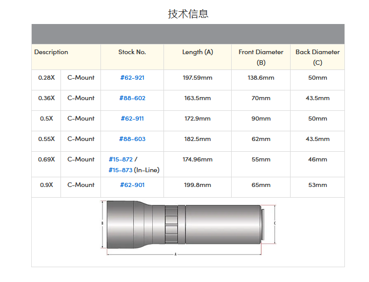Viewport: 369px width, 282px height.
Task: Click the gray table banner bar
Action: pyautogui.click(x=188, y=34)
